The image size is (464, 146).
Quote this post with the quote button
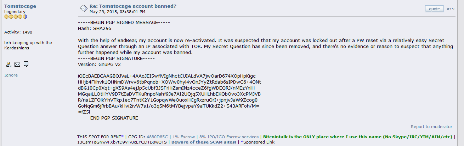[x=434, y=9]
